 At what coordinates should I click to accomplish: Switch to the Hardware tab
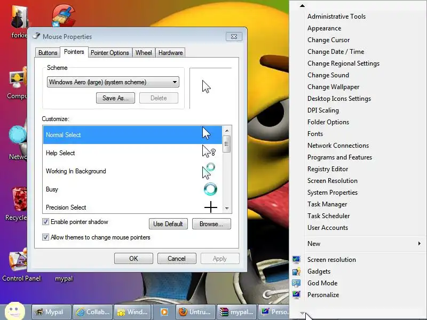(x=170, y=53)
